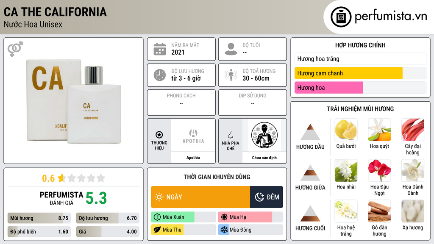This screenshot has height=244, width=434.
Task: Click the Độ phổ biến 1.60 score bar
Action: (x=39, y=232)
